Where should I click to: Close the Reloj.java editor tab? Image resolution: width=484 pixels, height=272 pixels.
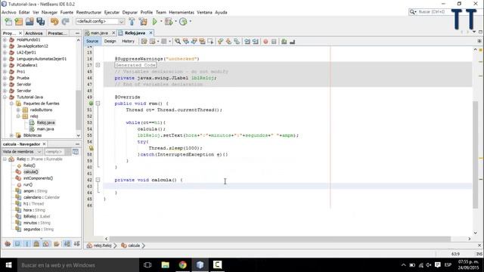tap(151, 33)
